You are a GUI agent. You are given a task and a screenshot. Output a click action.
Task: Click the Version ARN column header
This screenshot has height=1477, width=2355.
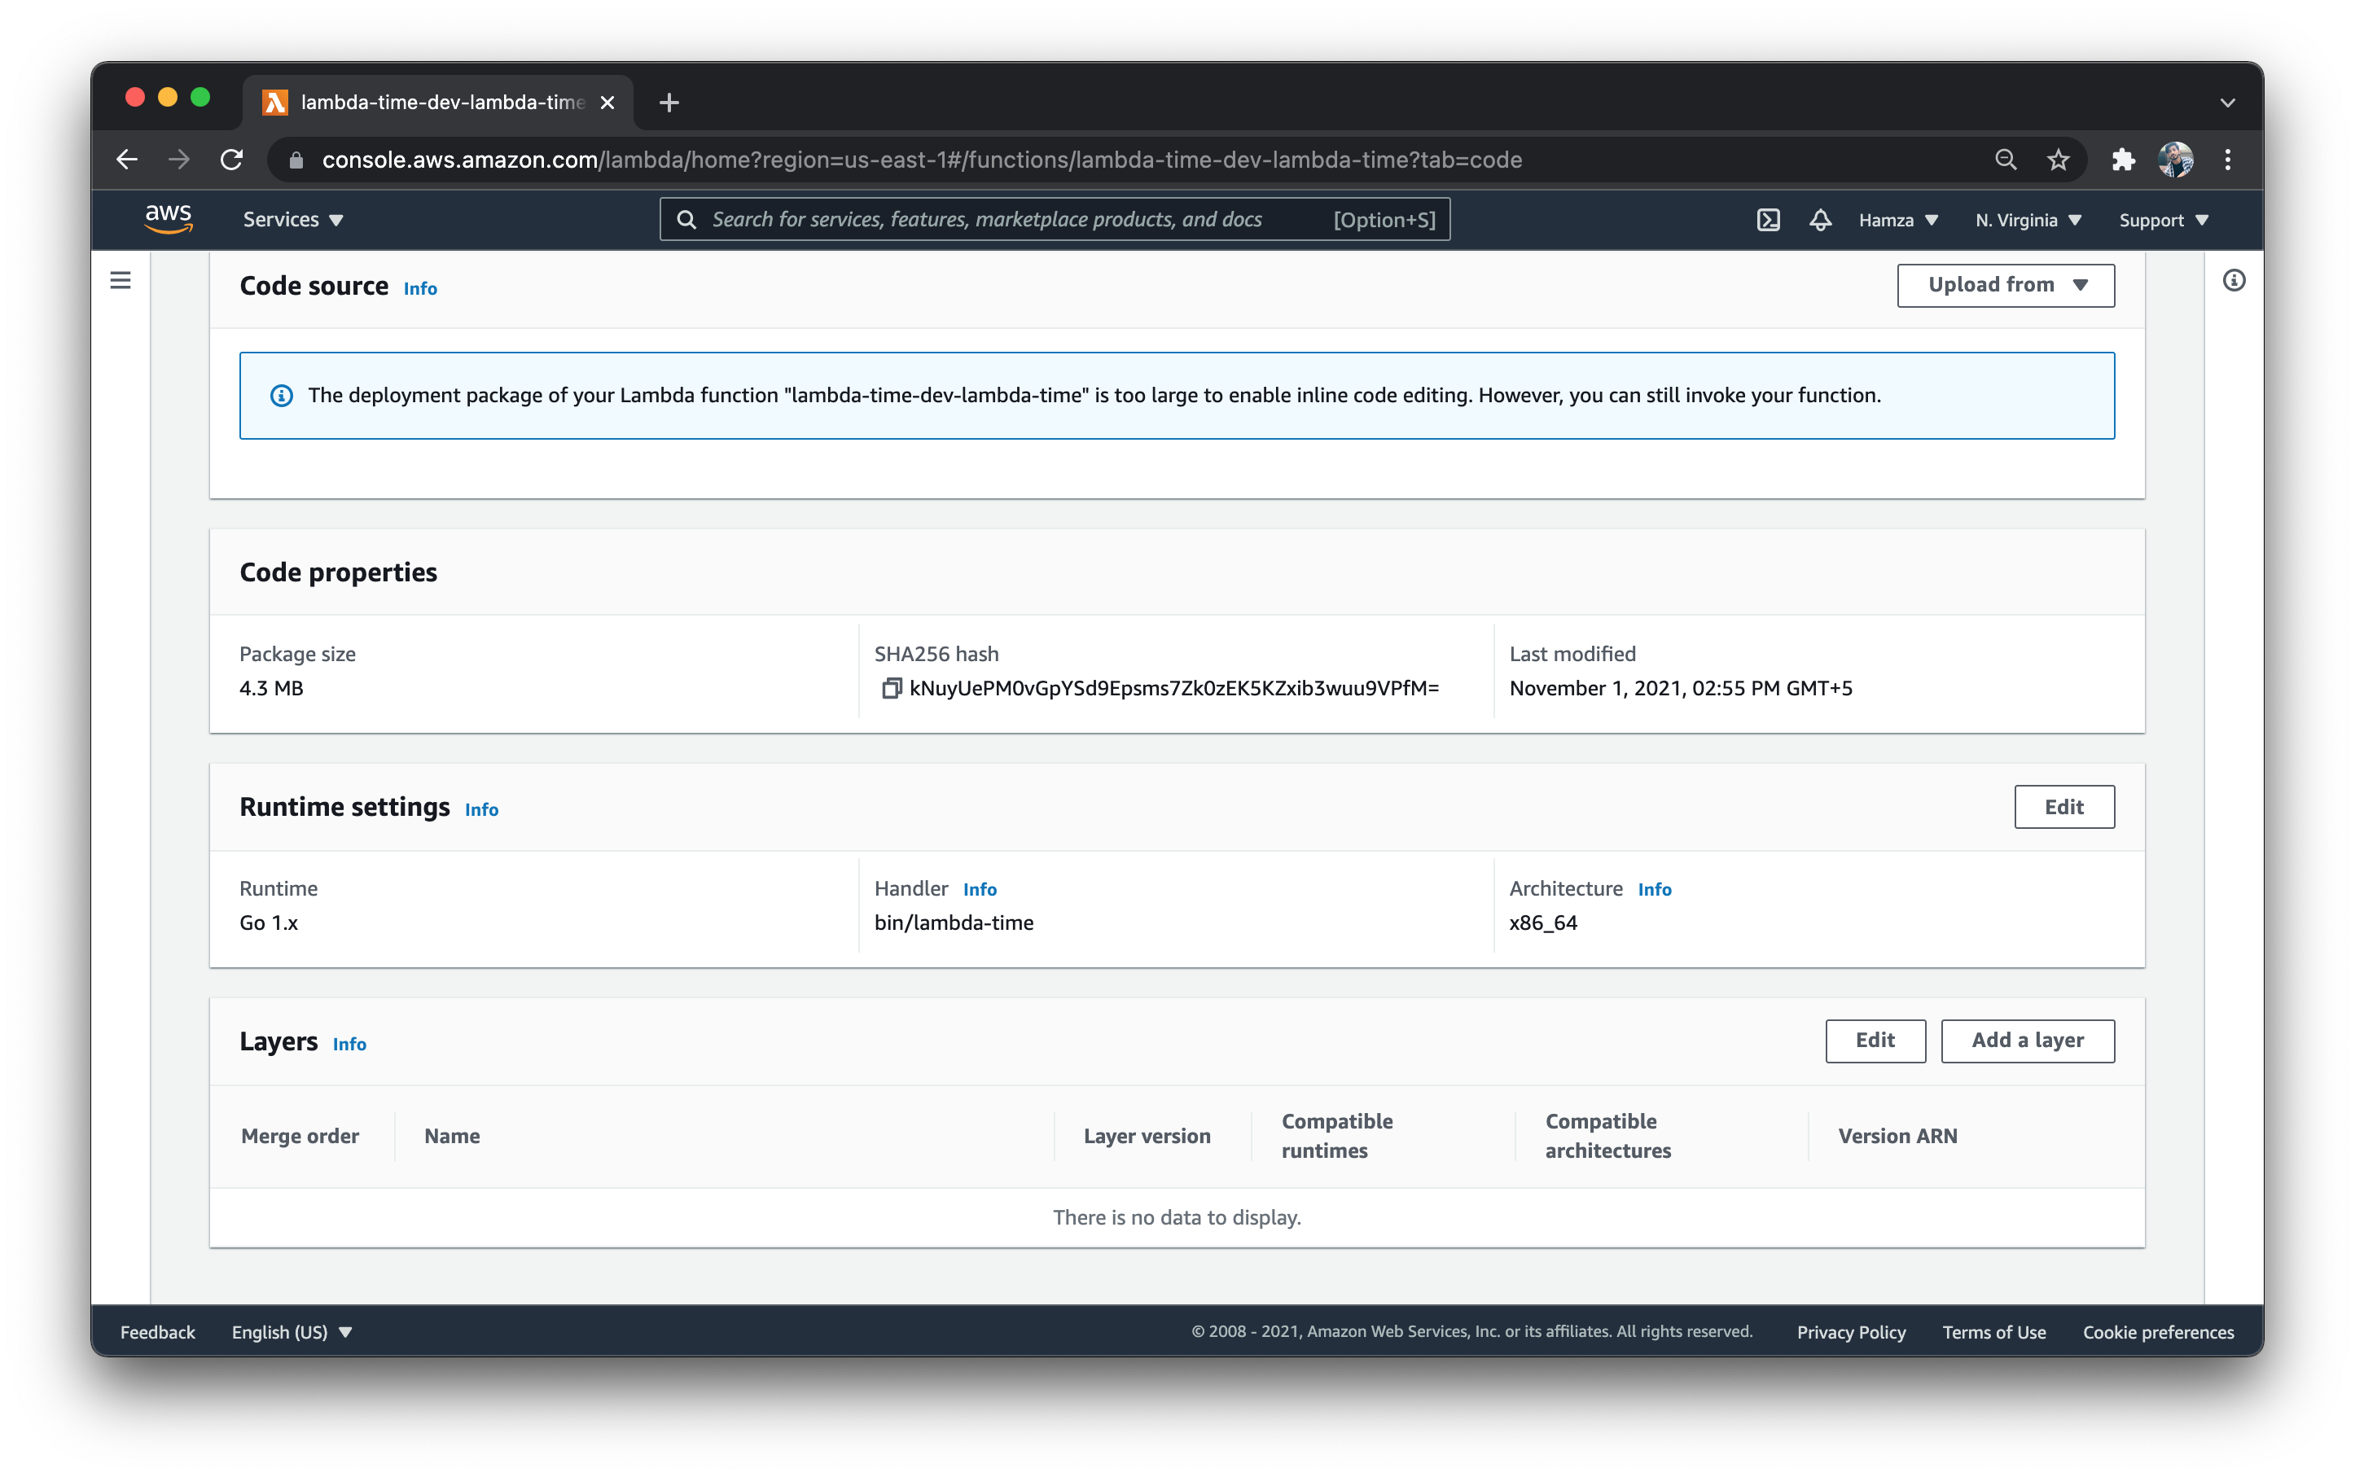pyautogui.click(x=1897, y=1136)
